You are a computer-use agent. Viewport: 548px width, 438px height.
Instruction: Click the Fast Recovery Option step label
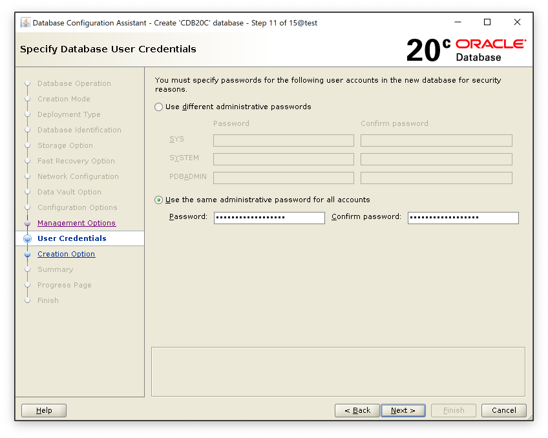76,161
